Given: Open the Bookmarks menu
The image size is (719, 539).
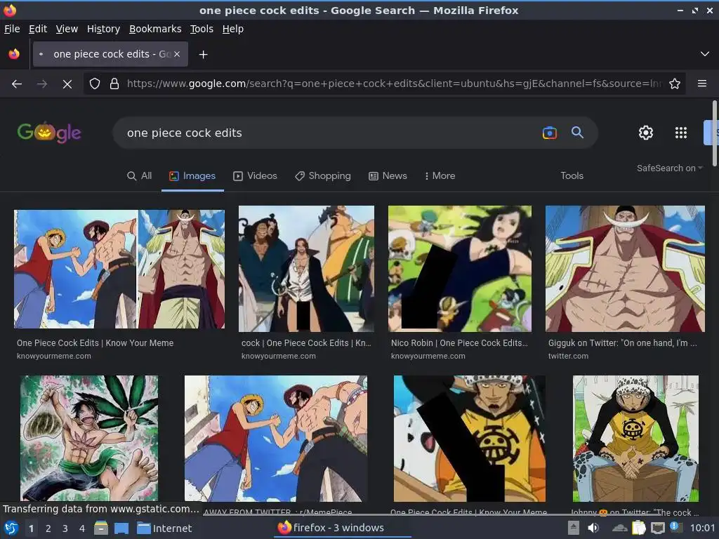Looking at the screenshot, I should coord(155,29).
